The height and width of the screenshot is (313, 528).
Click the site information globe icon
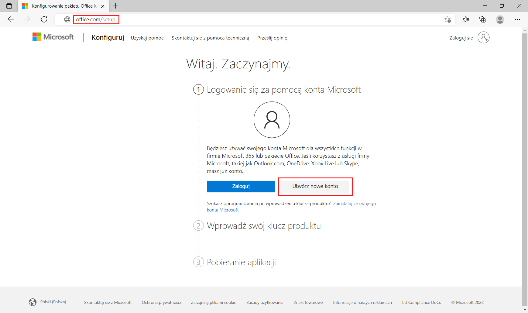(67, 19)
